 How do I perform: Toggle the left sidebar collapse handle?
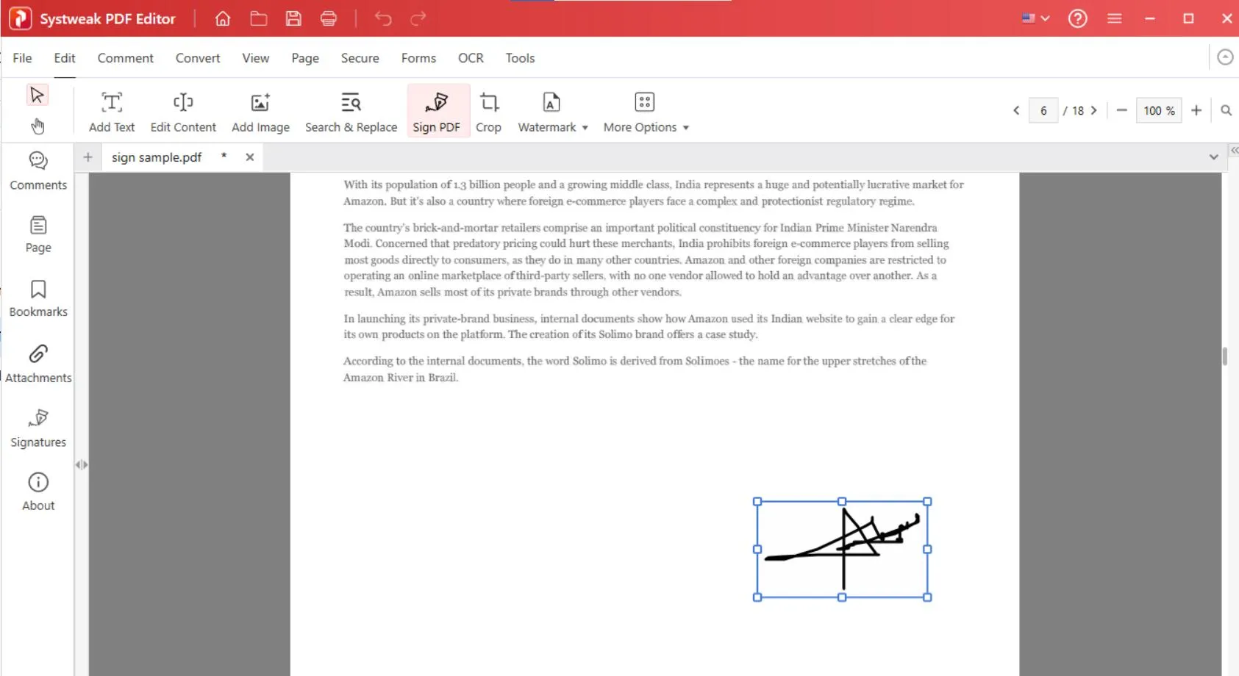coord(81,464)
